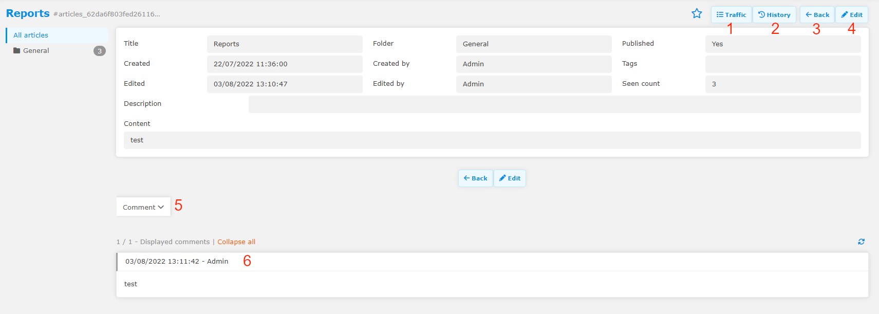Click the top Edit pencil button
879x314 pixels.
click(x=851, y=15)
